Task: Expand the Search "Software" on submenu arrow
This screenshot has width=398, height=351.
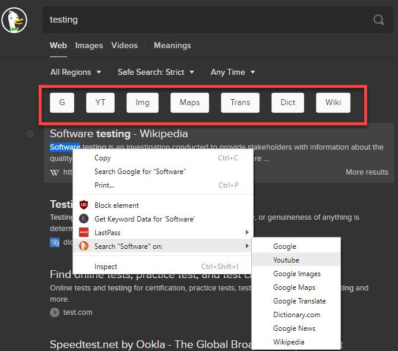Action: [x=247, y=246]
